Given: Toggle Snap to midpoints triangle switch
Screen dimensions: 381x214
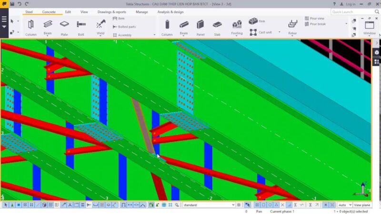Looking at the screenshot, I should coord(276,205).
